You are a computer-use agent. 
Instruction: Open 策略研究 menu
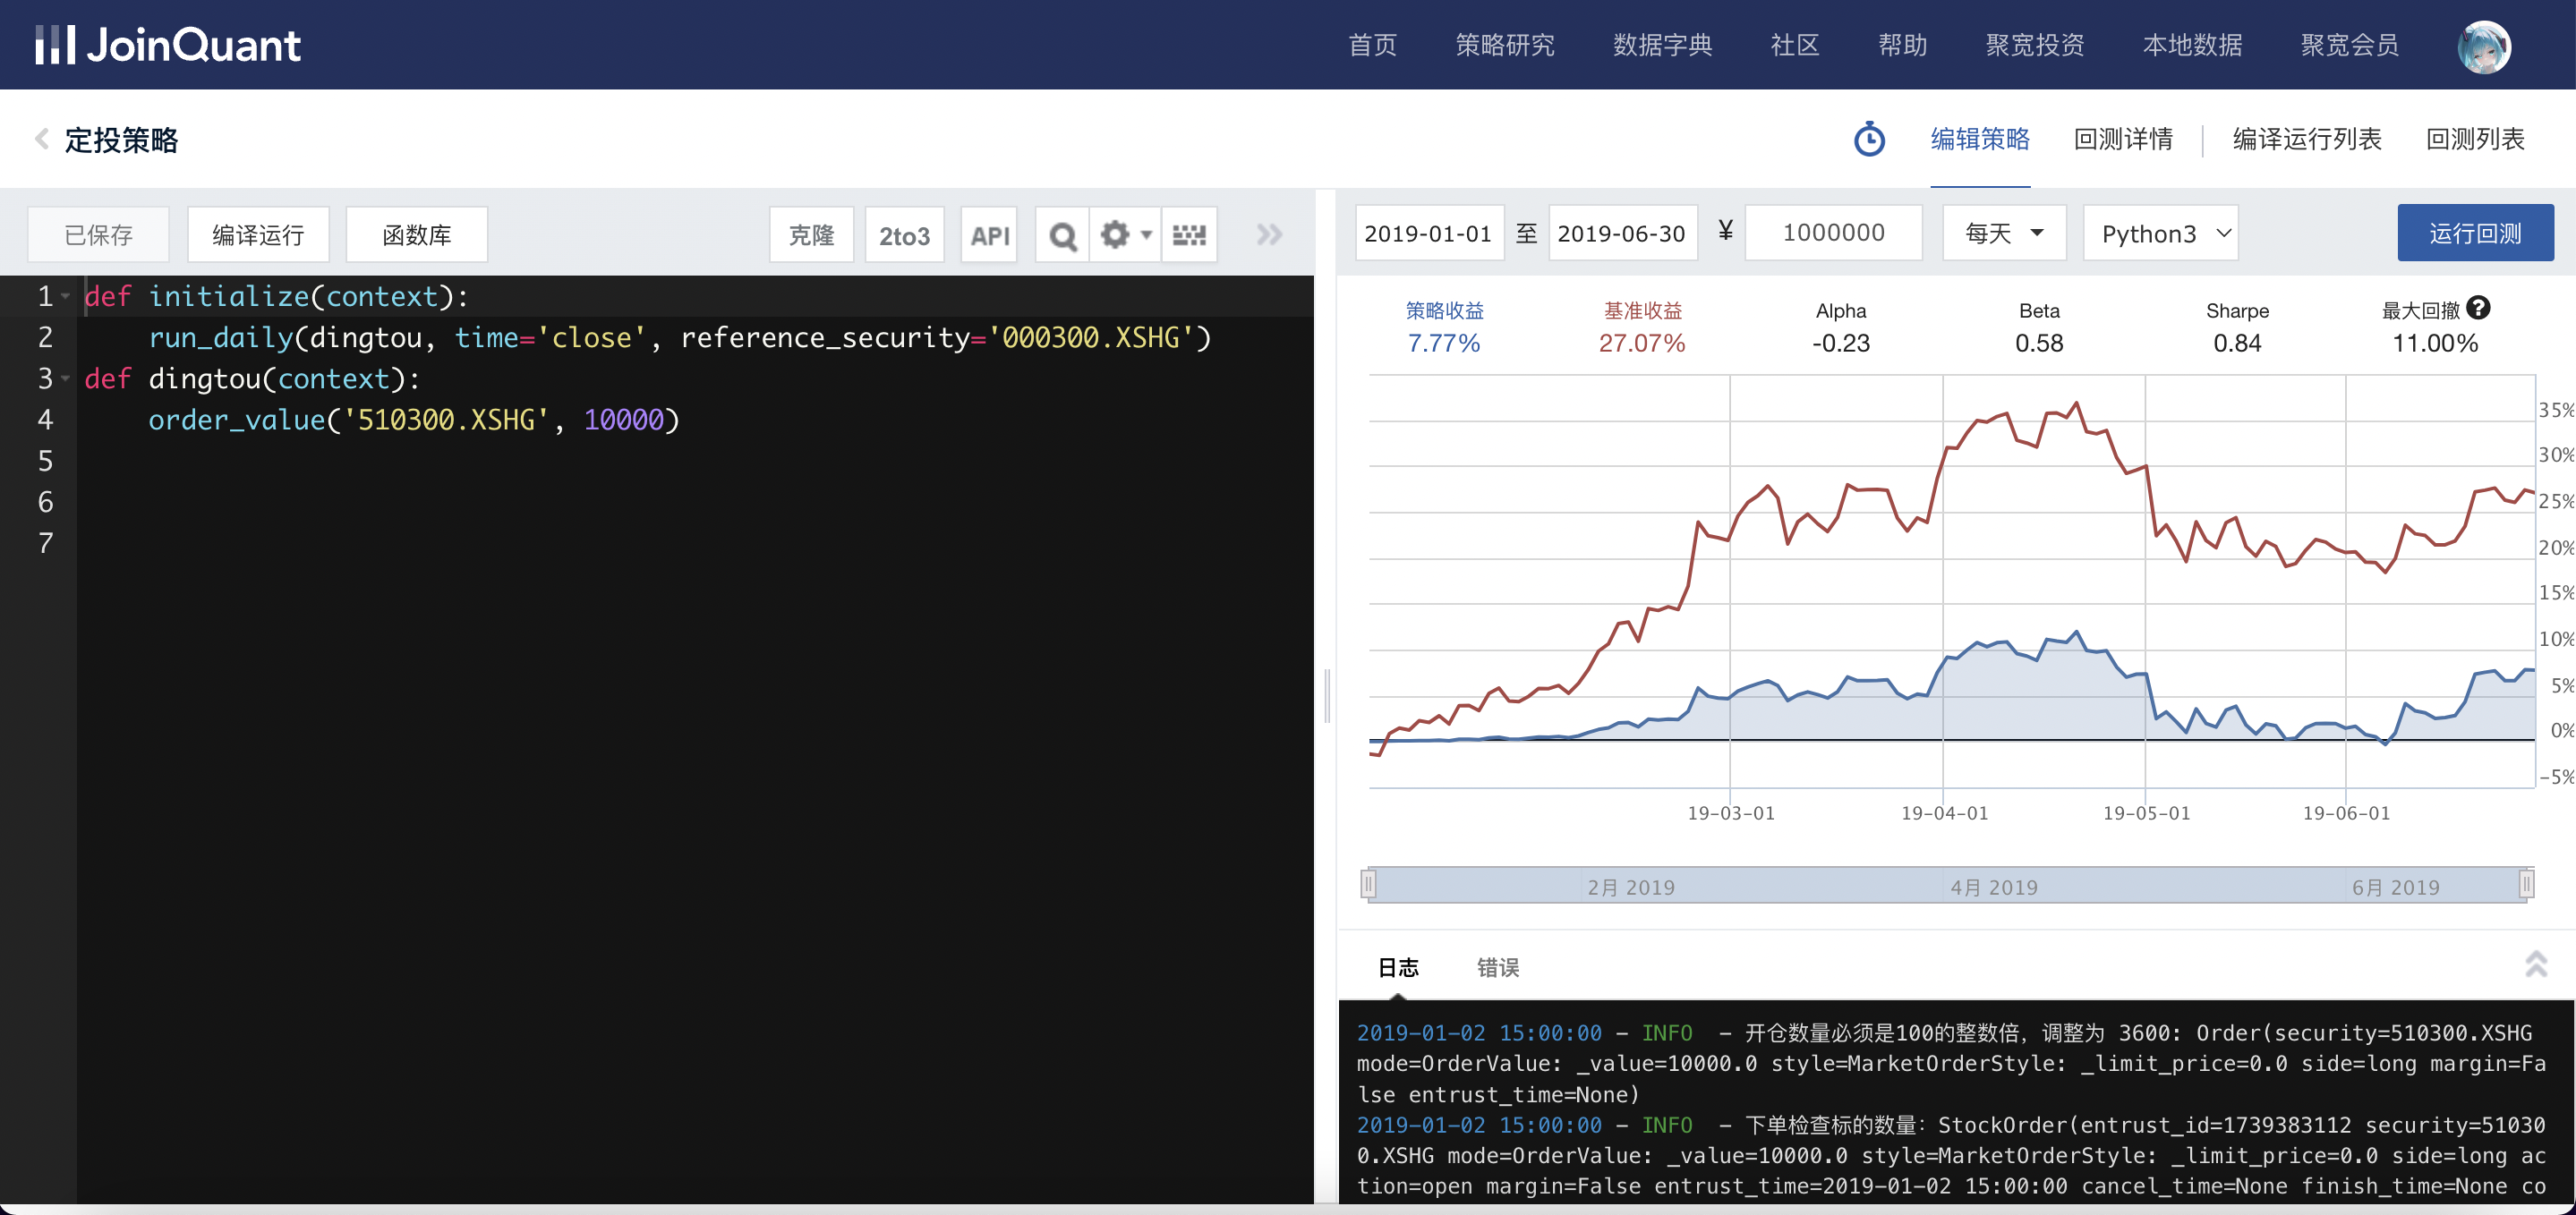[x=1504, y=45]
